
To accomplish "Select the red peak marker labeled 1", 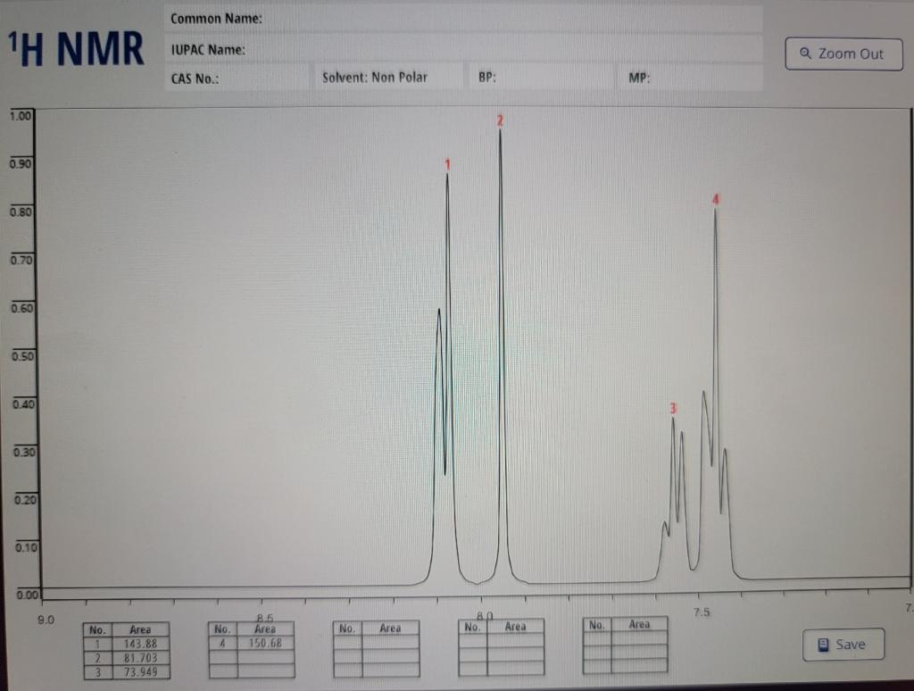I will [x=447, y=164].
